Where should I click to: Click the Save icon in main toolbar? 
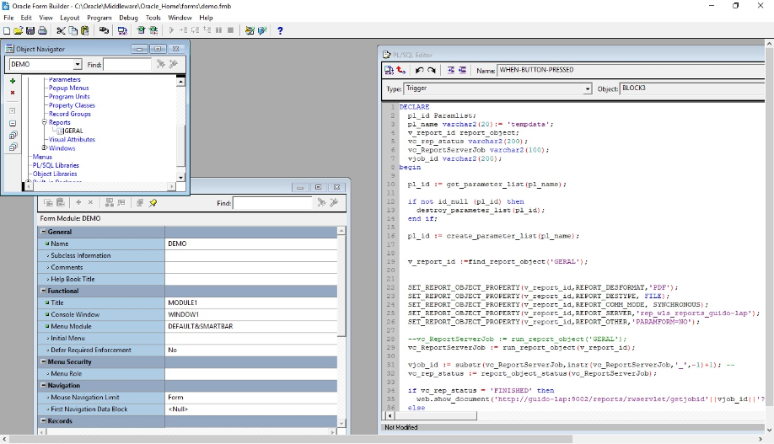(x=30, y=30)
